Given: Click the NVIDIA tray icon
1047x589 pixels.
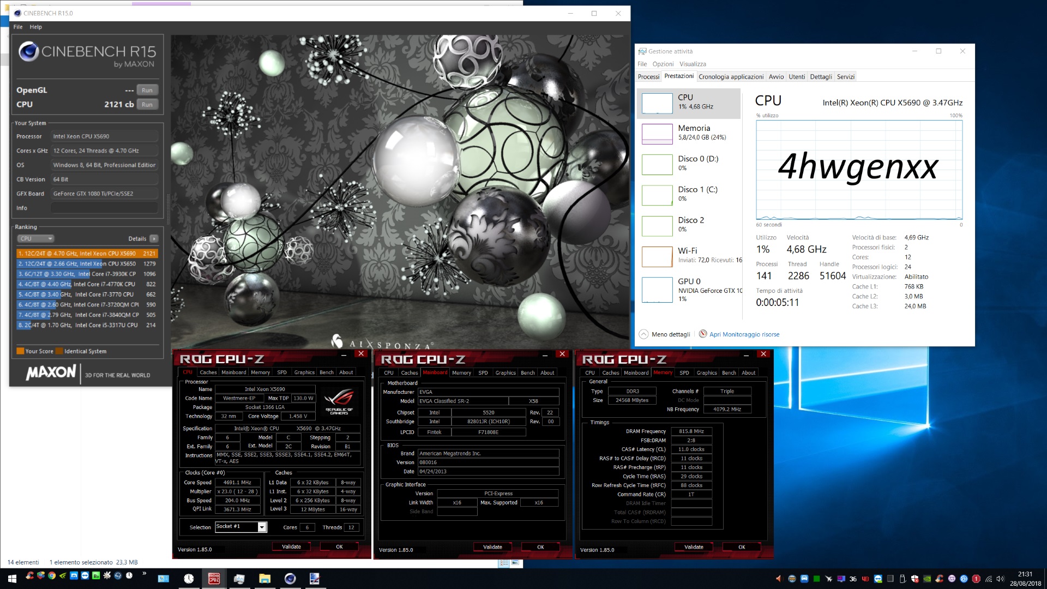Looking at the screenshot, I should tap(927, 579).
